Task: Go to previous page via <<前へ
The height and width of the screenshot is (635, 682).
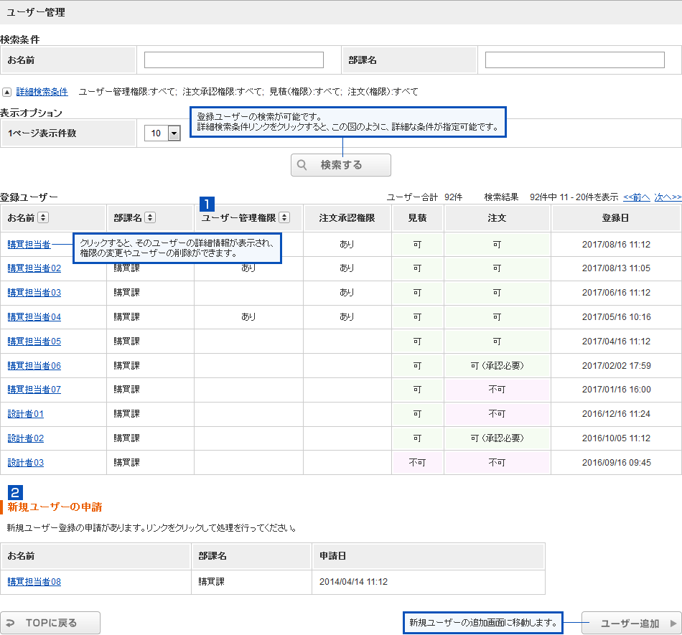Action: click(636, 197)
